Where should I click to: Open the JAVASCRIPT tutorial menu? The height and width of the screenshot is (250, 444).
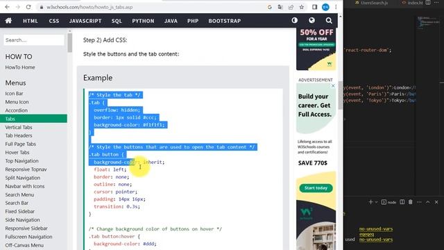point(85,21)
